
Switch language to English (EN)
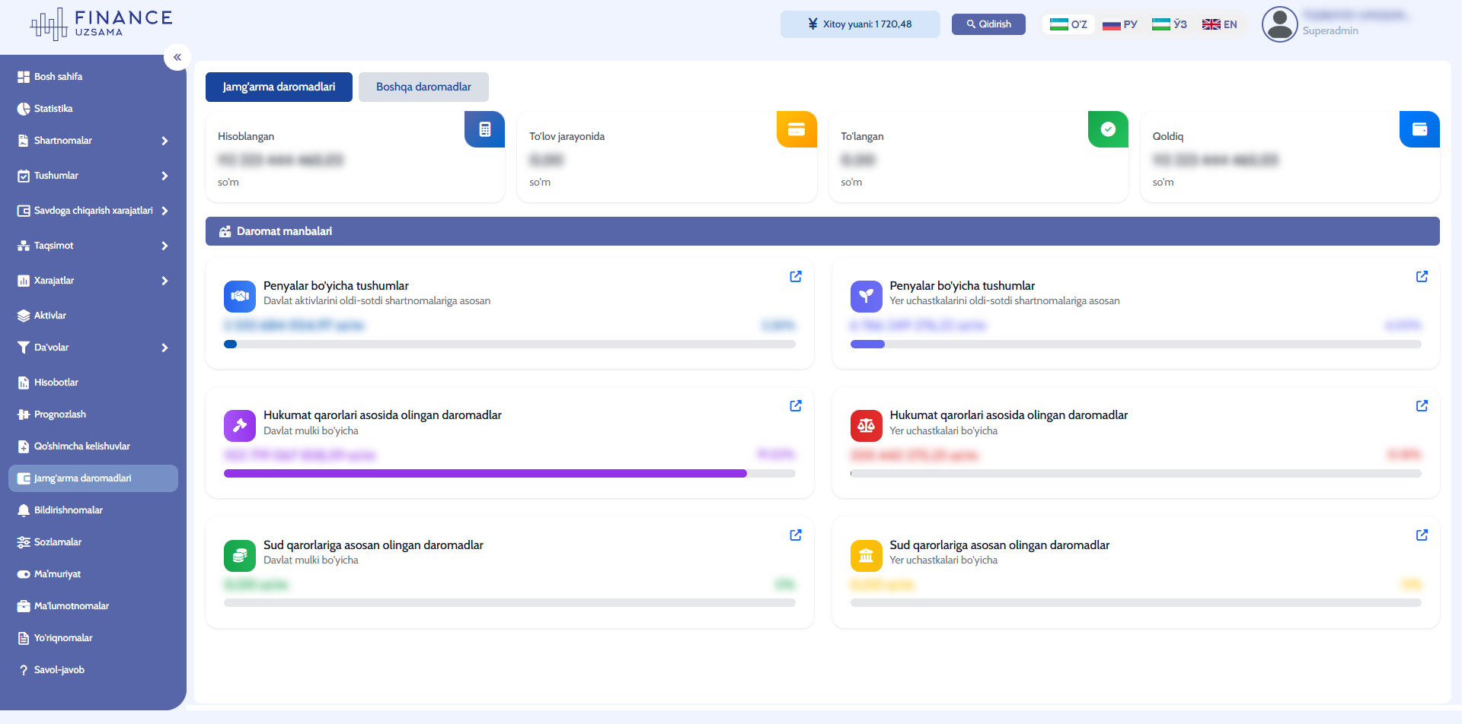(x=1220, y=24)
